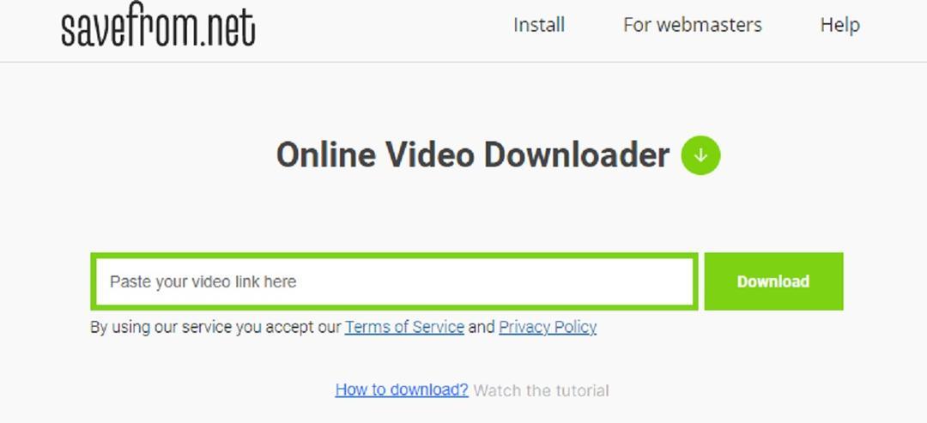Click the green Download button
The height and width of the screenshot is (423, 927).
[x=773, y=281]
